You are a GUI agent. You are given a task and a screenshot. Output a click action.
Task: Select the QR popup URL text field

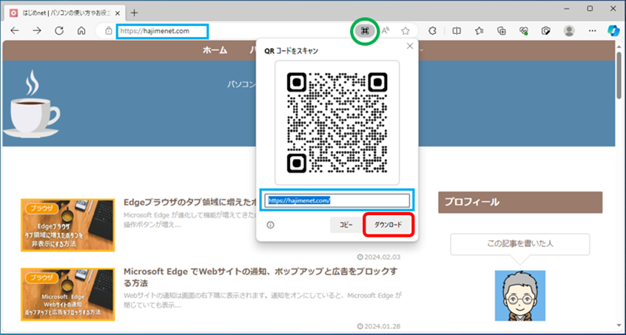337,200
